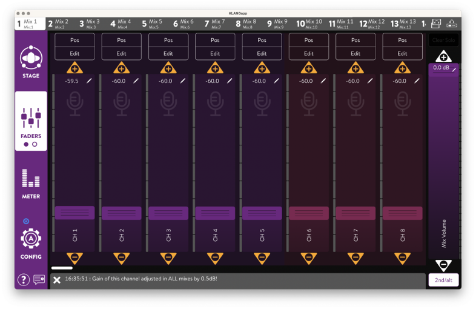476x309 pixels.
Task: Click the device icon at top right
Action: click(x=452, y=24)
